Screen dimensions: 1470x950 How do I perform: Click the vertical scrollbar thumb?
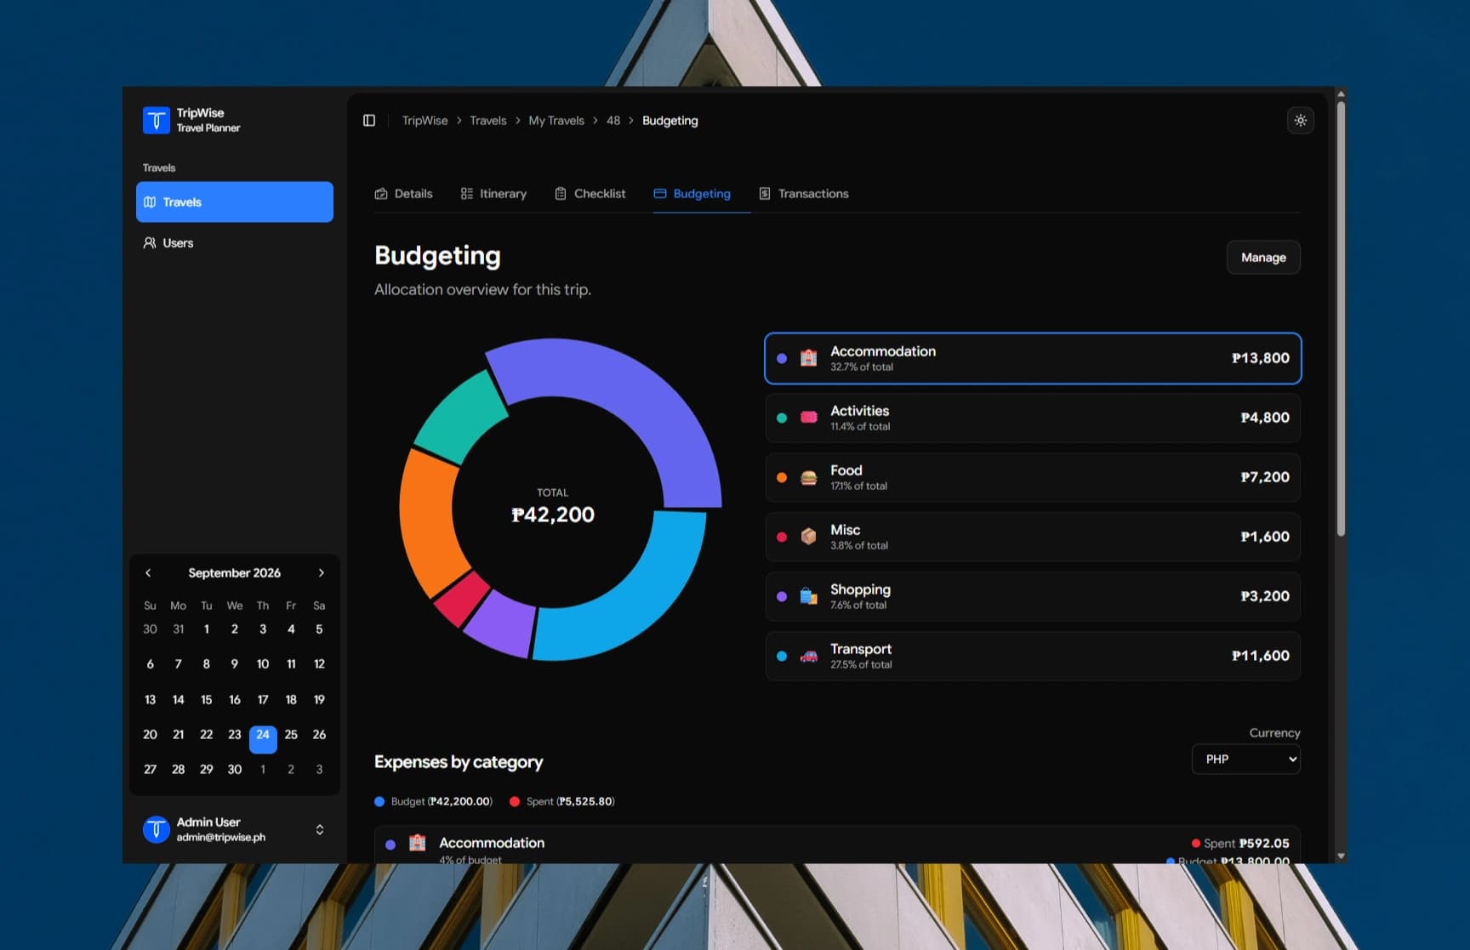pos(1341,319)
